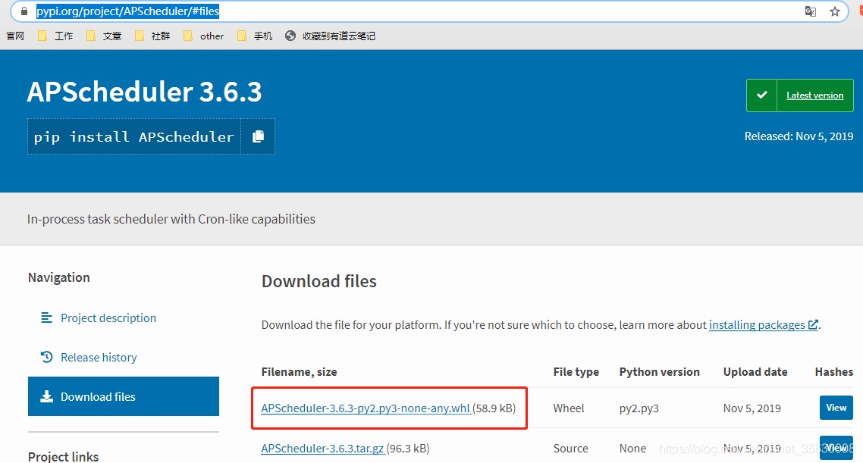Open the 手机 bookmarks folder
863x463 pixels.
pos(254,36)
